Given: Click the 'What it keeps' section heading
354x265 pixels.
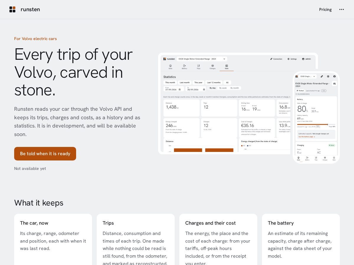Looking at the screenshot, I should point(39,203).
